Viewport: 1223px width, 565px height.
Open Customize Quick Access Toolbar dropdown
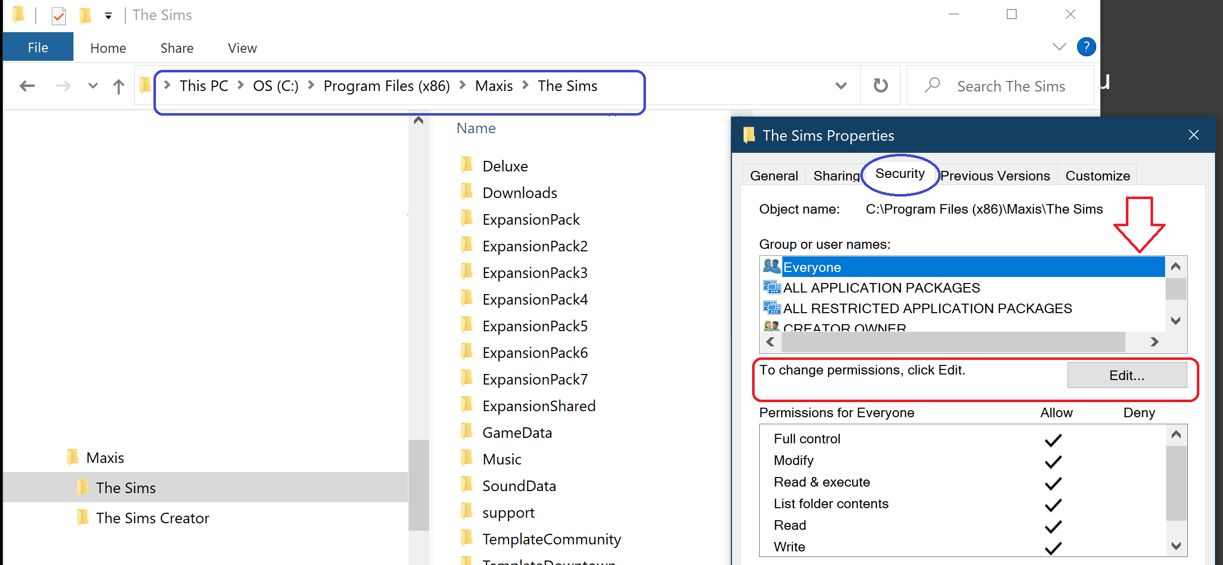[x=108, y=16]
